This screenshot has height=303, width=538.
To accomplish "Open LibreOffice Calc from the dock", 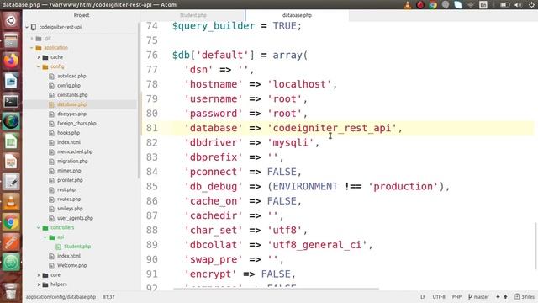I will [11, 141].
